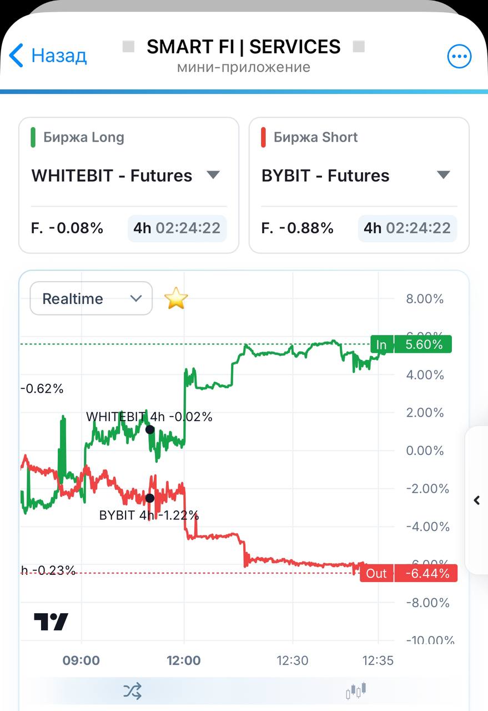
Task: Tap the Short exchange 4h funding timer
Action: coord(407,228)
